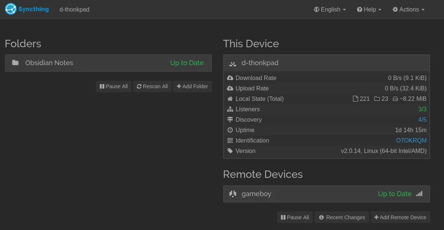Open the O7OKRQM identification link
This screenshot has width=444, height=230.
coord(411,141)
